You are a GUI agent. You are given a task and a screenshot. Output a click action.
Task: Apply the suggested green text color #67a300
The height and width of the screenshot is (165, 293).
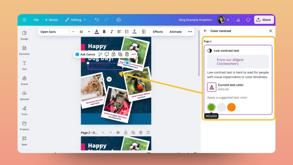tap(211, 107)
